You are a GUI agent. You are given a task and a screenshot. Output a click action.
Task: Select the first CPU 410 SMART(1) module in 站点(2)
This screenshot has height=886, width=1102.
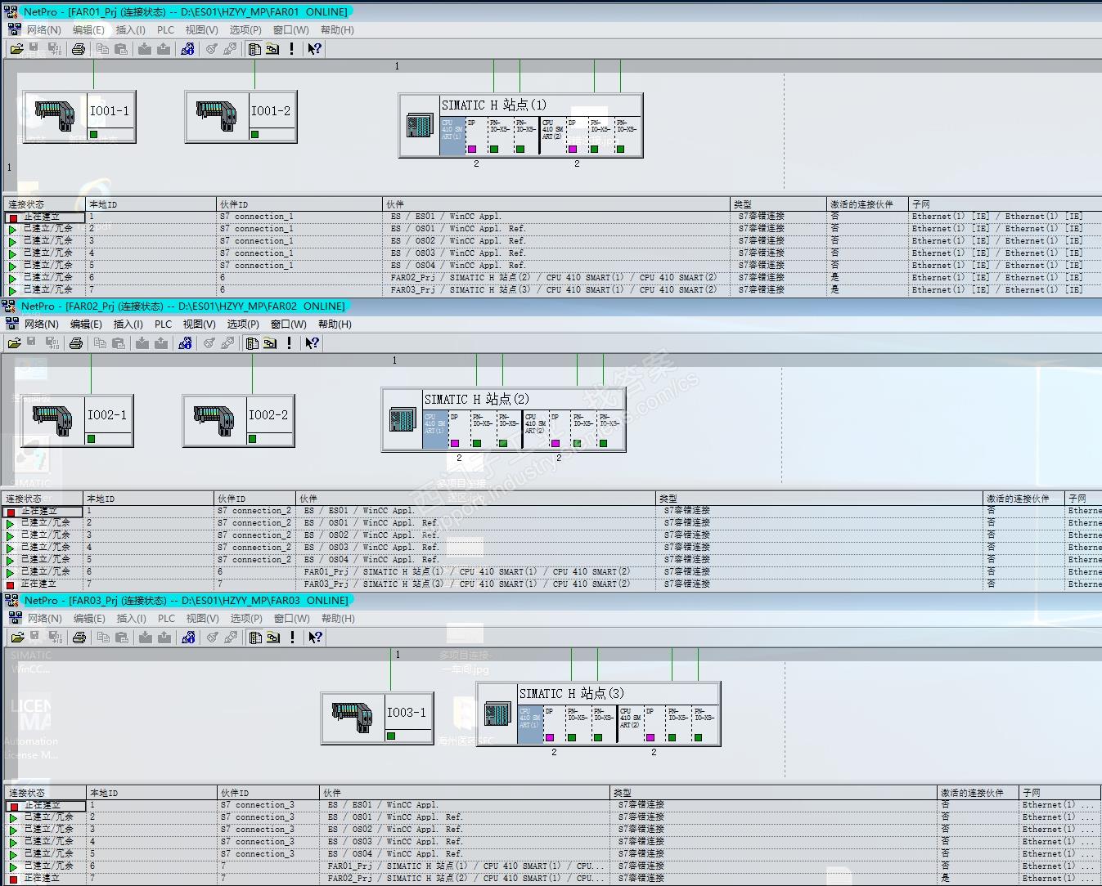pos(435,429)
